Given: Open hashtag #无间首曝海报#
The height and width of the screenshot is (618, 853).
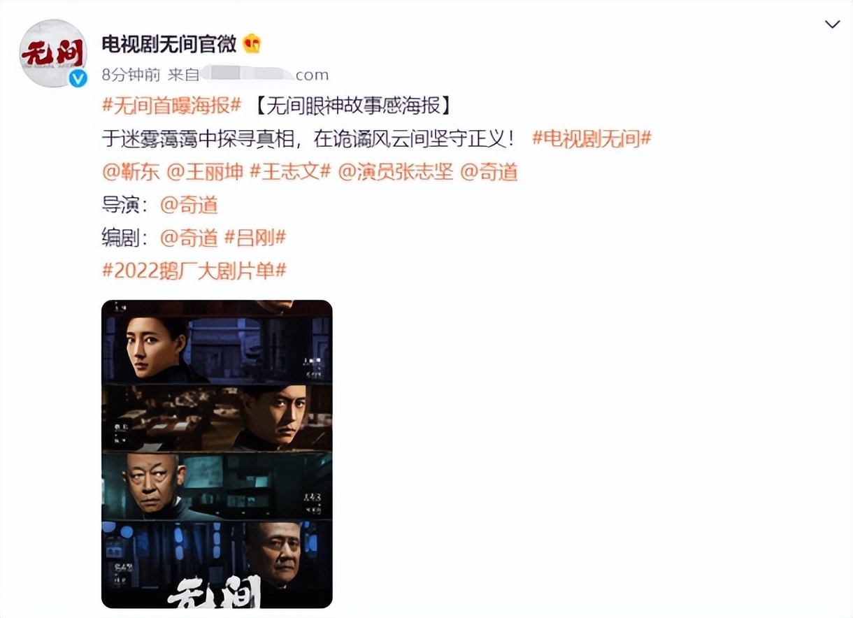Looking at the screenshot, I should click(172, 106).
